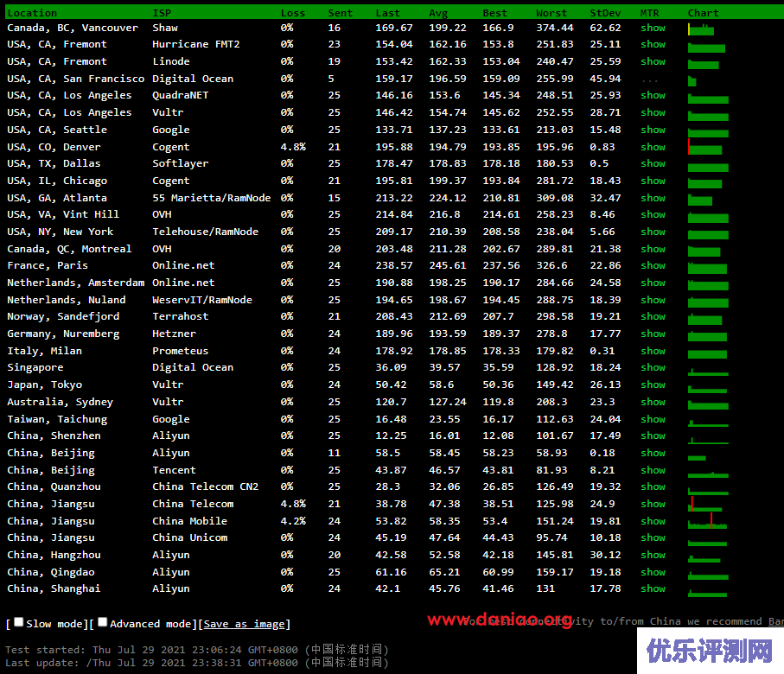Show MTR for Chicago Cogent row
This screenshot has height=674, width=784.
(x=653, y=181)
